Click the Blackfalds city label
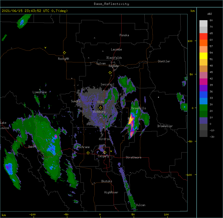 point(114,58)
